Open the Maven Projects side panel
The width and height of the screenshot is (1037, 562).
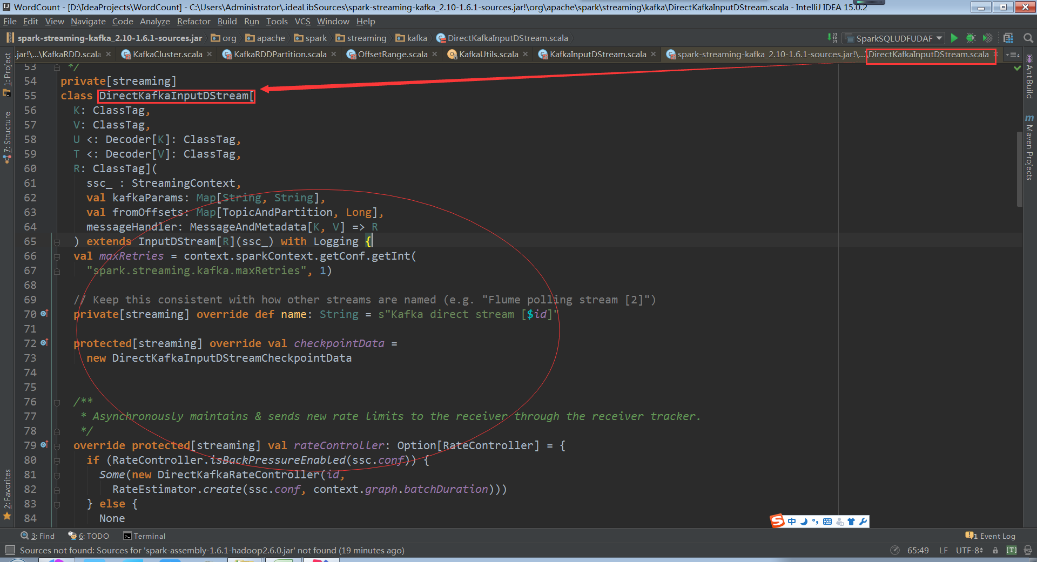click(x=1029, y=147)
